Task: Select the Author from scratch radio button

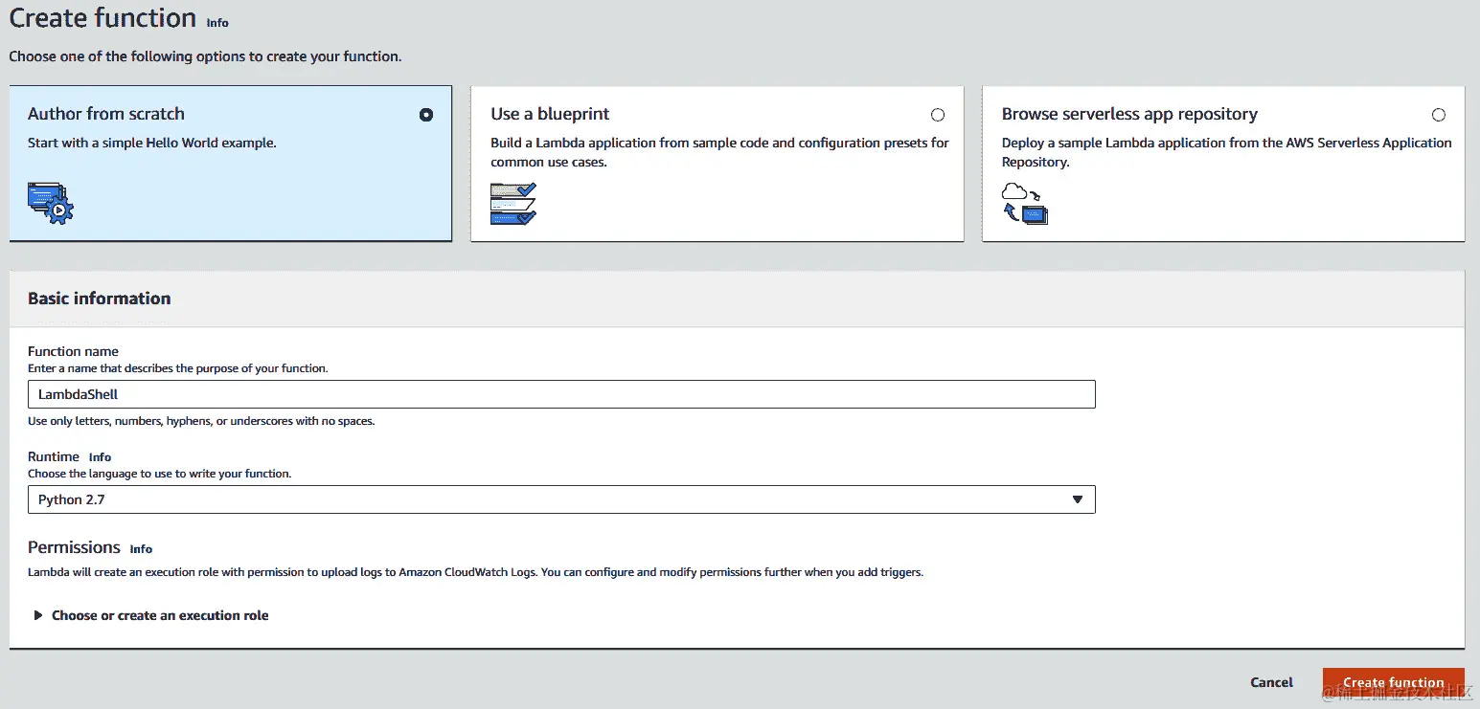Action: 426,115
